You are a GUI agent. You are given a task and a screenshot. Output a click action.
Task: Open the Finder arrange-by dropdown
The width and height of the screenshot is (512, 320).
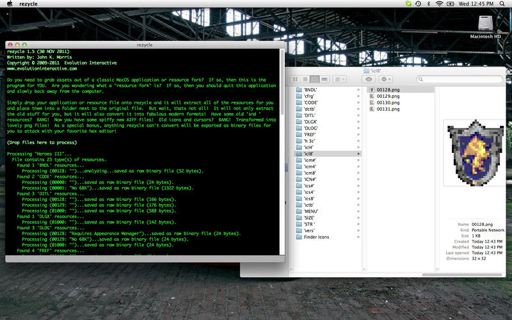(x=340, y=79)
